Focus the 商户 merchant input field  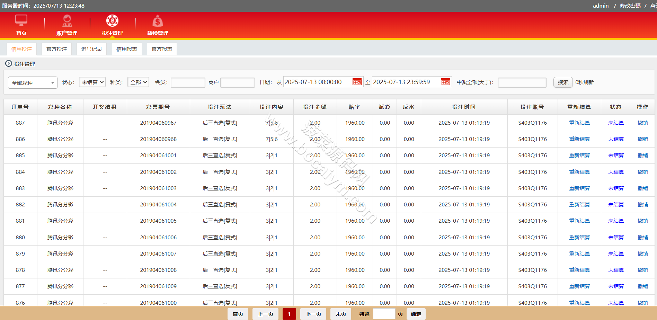coord(238,82)
